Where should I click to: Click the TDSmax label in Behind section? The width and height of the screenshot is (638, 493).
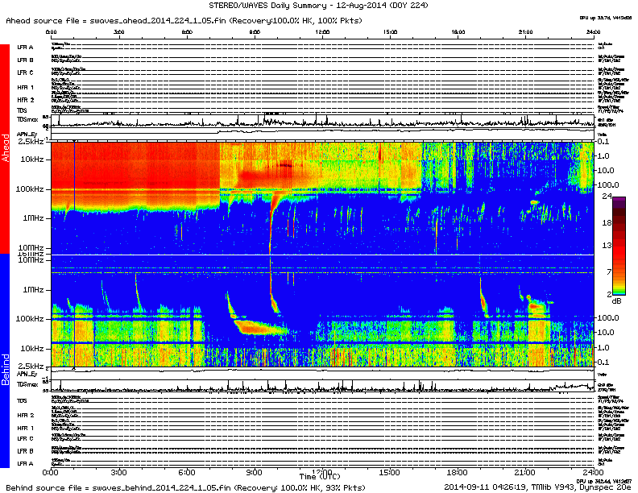pyautogui.click(x=27, y=384)
